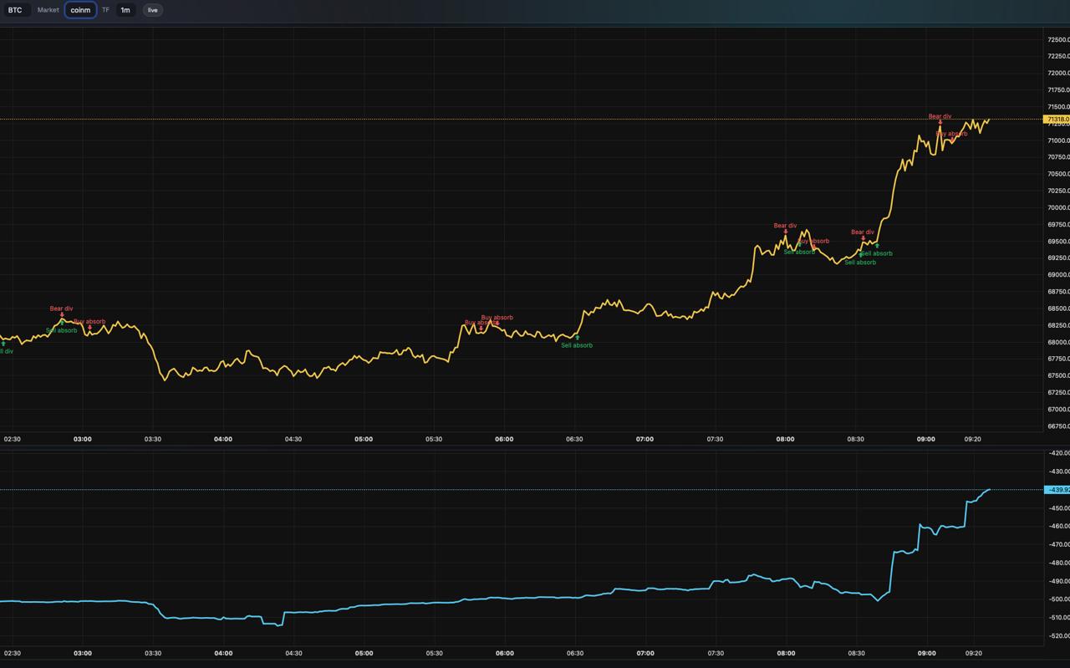The width and height of the screenshot is (1070, 668).
Task: Click the Bear div arrow near 09:05
Action: pos(940,123)
